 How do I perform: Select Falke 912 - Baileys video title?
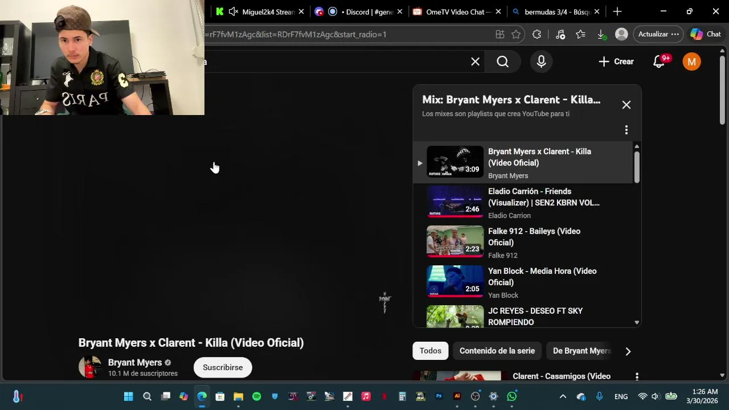pyautogui.click(x=534, y=237)
